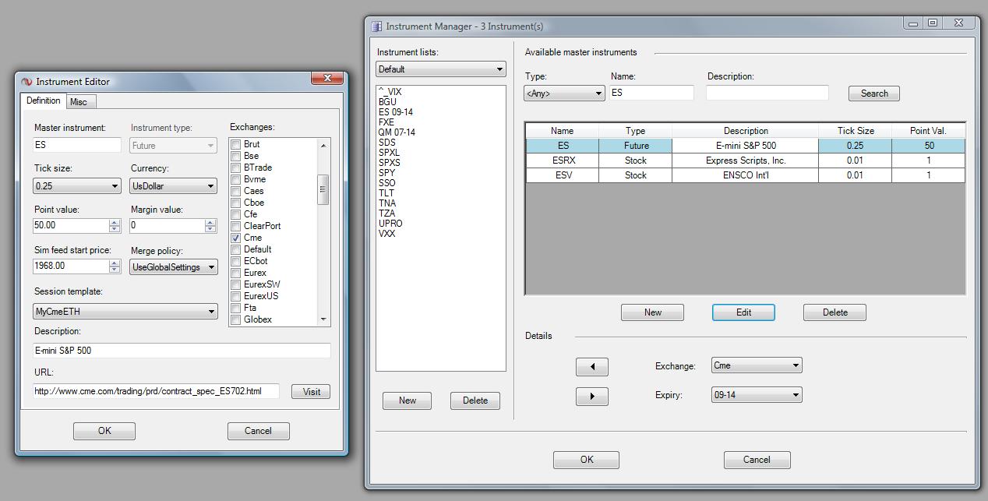This screenshot has width=988, height=501.
Task: Increase Point value with up spinner arrow
Action: point(115,222)
